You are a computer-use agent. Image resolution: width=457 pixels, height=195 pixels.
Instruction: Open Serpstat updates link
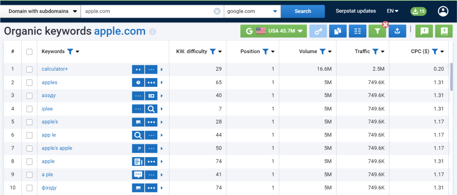pos(356,11)
